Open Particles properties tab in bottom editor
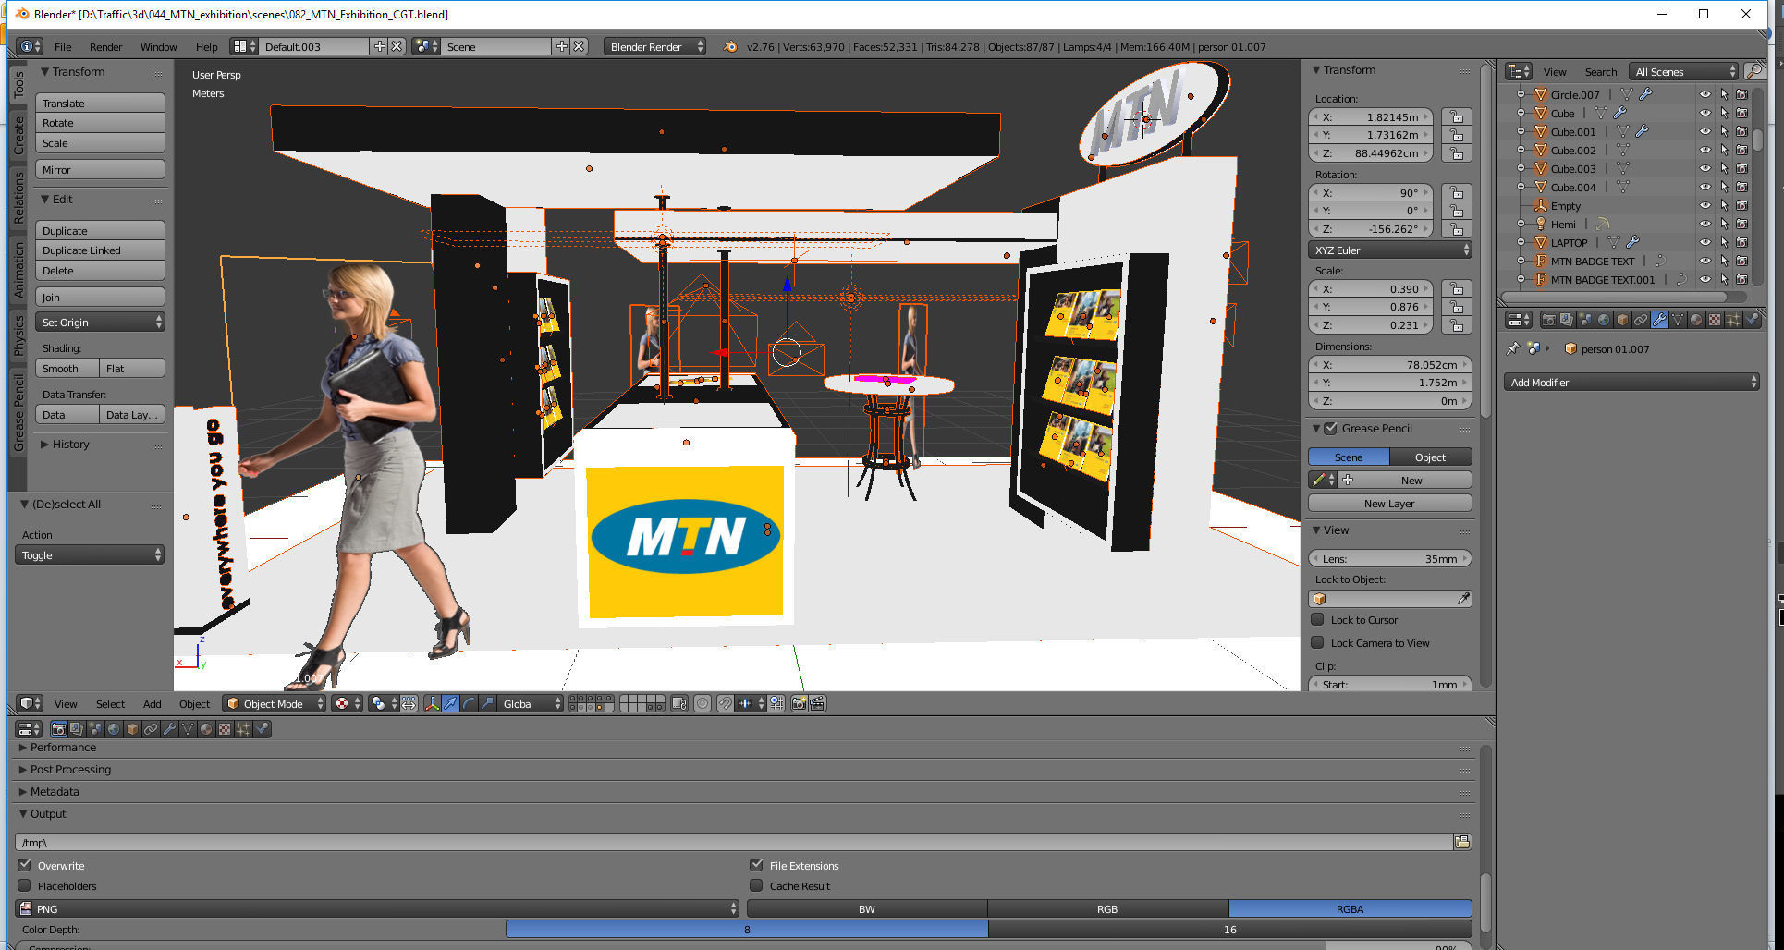1784x950 pixels. click(243, 729)
